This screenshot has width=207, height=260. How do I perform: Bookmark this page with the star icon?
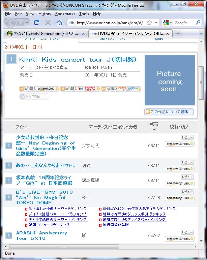[149, 23]
